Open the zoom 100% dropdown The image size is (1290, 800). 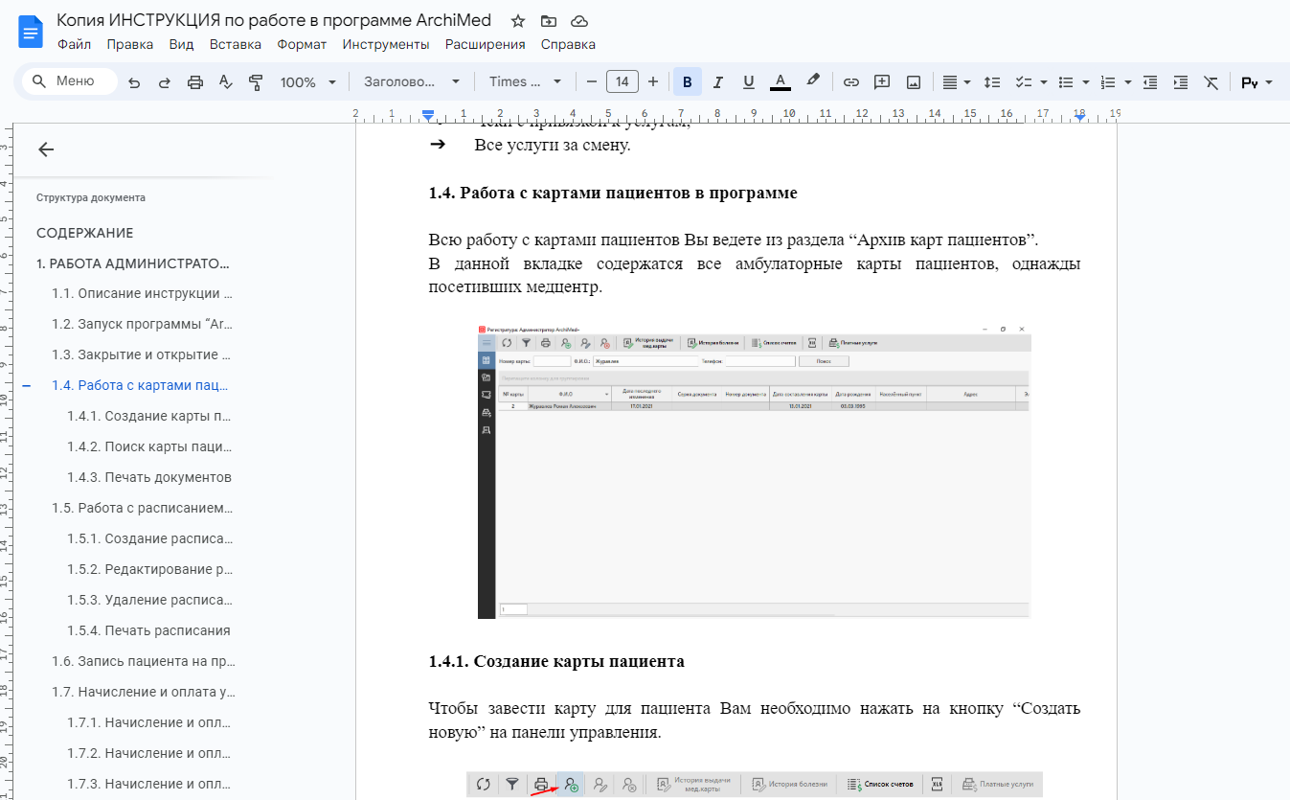(307, 82)
